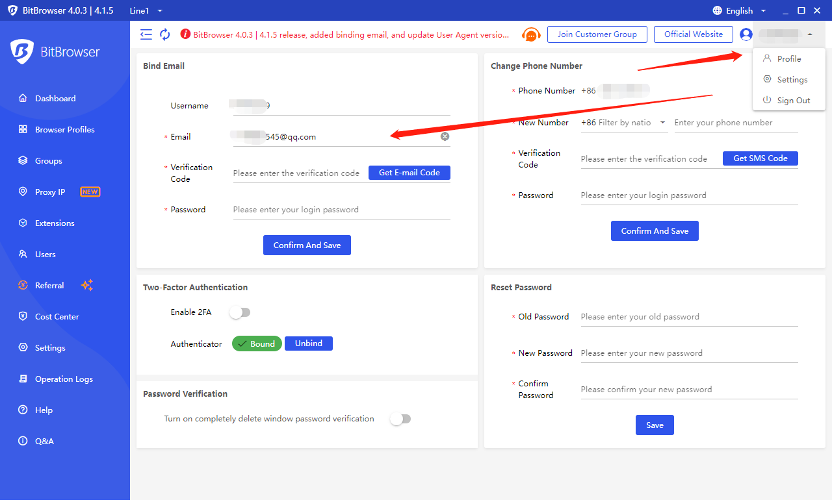Viewport: 832px width, 500px height.
Task: Select Settings from the account menu
Action: (x=789, y=79)
